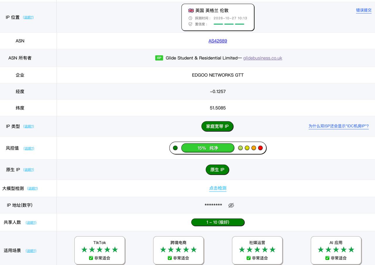This screenshot has width=375, height=265.
Task: Select the longitude value −0.1257
Action: coord(218,92)
